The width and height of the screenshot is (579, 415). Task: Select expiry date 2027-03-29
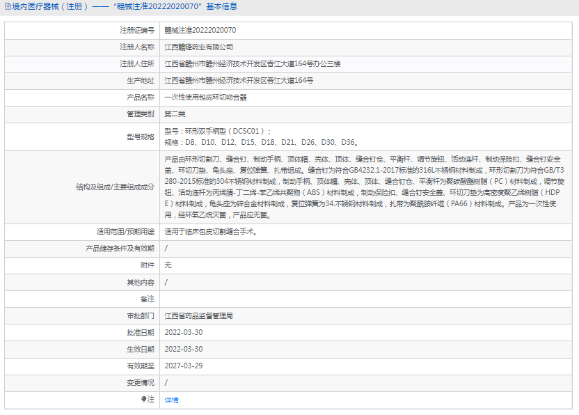184,366
